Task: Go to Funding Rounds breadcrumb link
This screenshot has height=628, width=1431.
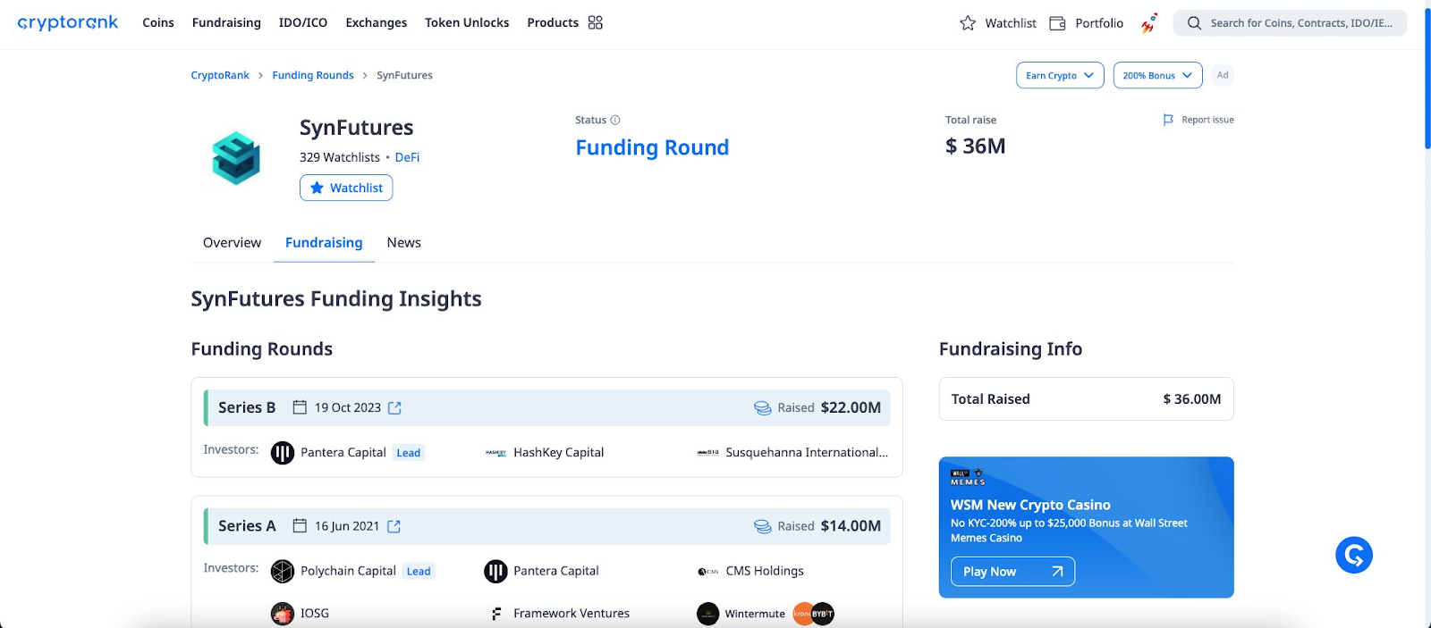Action: (x=313, y=75)
